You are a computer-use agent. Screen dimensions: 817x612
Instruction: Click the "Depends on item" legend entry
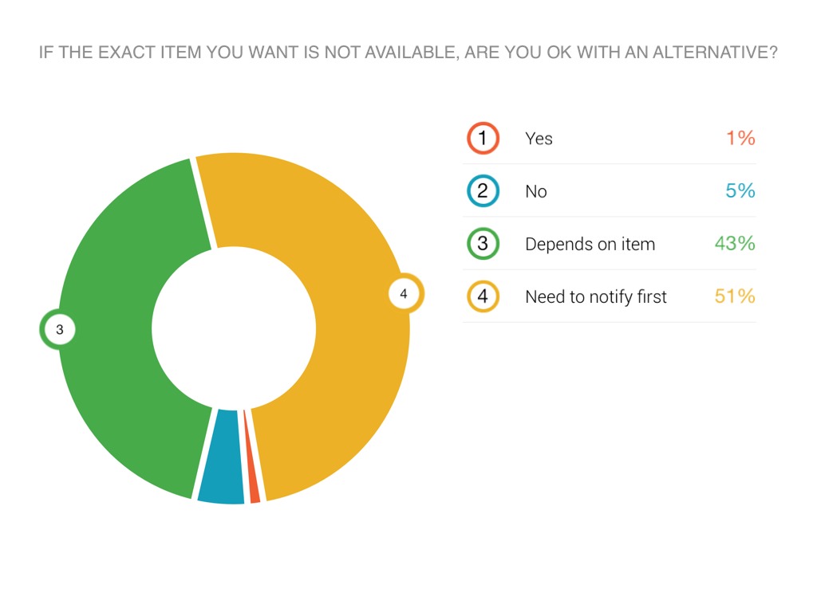pyautogui.click(x=590, y=244)
